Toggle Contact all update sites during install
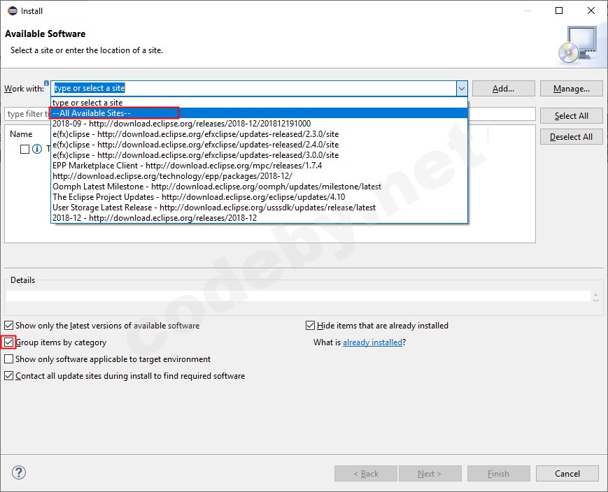Image resolution: width=608 pixels, height=492 pixels. (8, 375)
